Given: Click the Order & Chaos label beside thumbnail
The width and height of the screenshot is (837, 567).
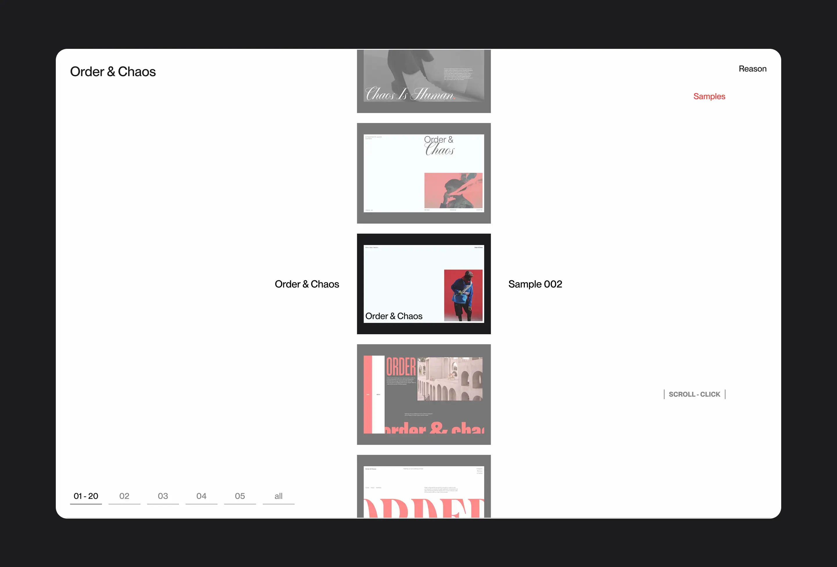Looking at the screenshot, I should [x=307, y=284].
